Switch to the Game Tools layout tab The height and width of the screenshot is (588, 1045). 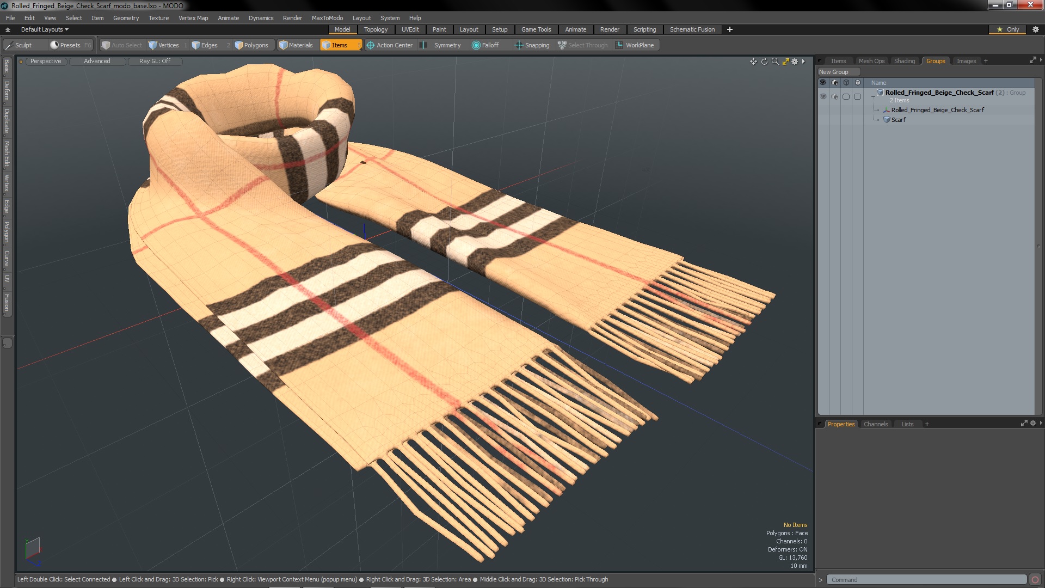(536, 29)
